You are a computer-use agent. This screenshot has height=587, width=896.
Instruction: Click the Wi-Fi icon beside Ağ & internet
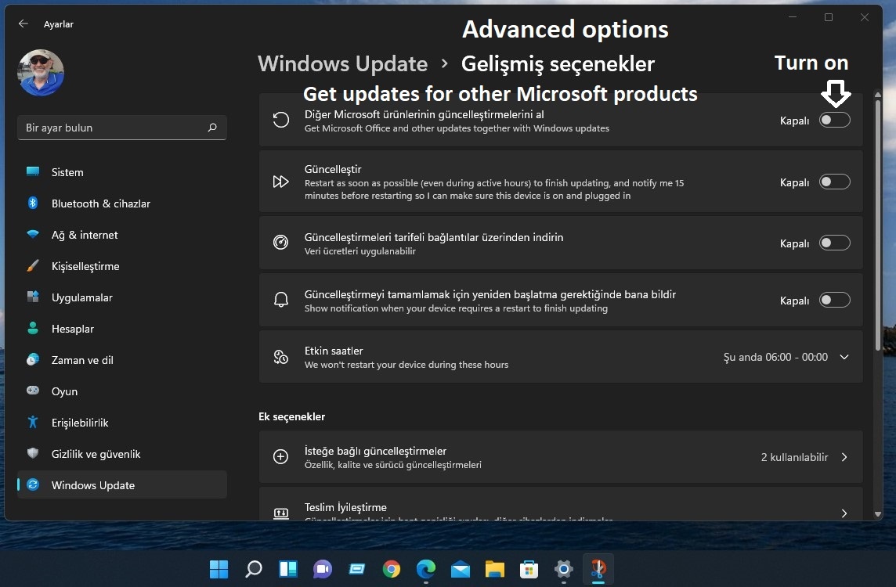click(x=33, y=234)
